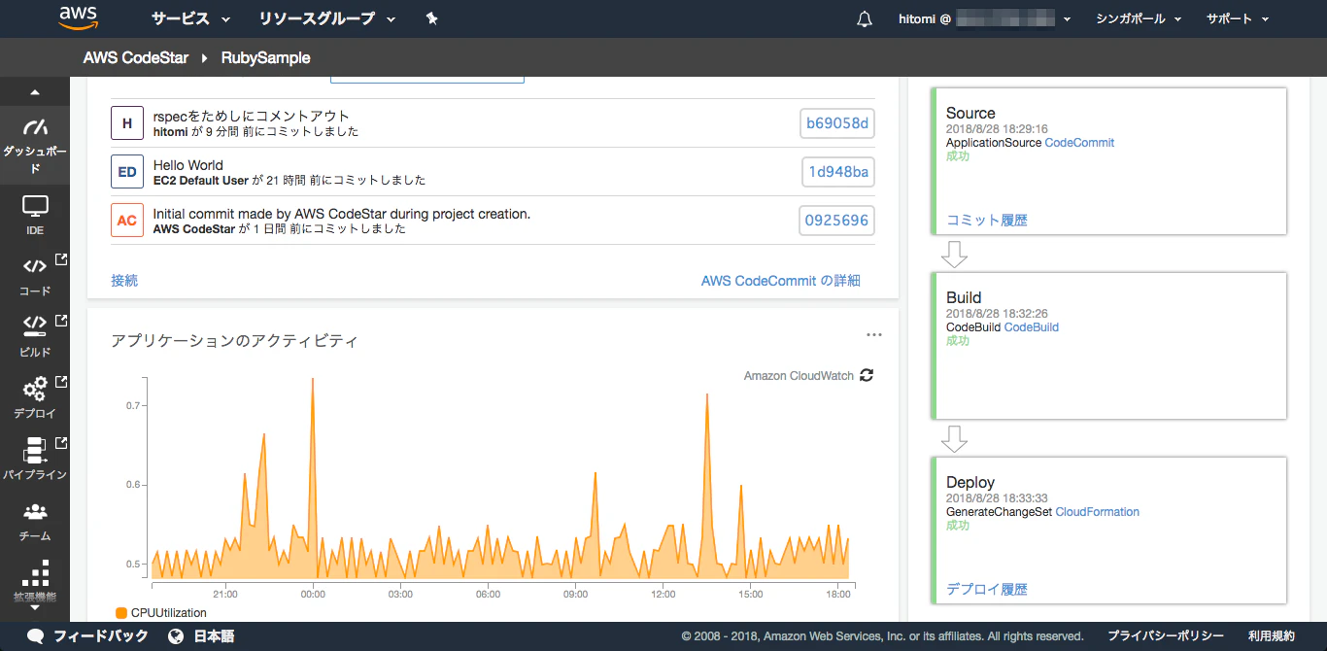Select the ダッシュボード sidebar label
The image size is (1327, 651).
35,159
